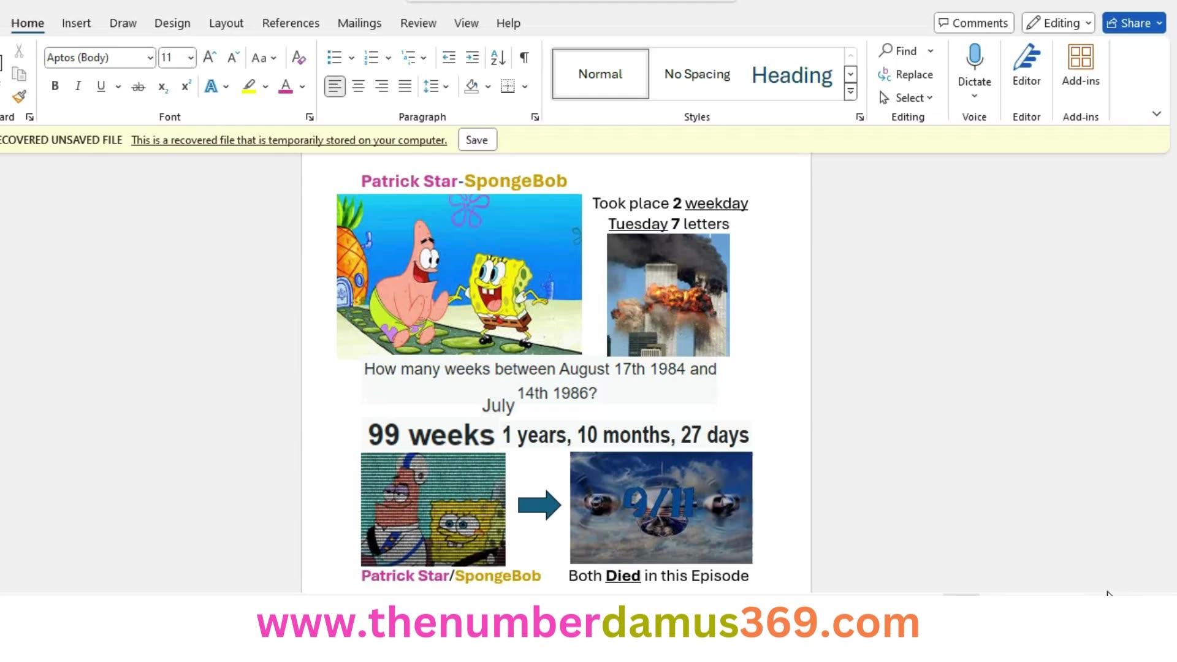Select the Heading style in Styles gallery
The width and height of the screenshot is (1177, 662).
[792, 74]
